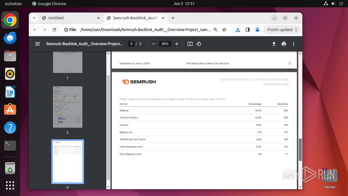Open the clock and calendar menu
This screenshot has width=348, height=196.
pos(184,4)
